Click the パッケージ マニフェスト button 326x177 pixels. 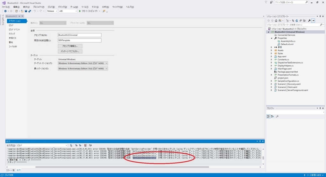(x=70, y=51)
